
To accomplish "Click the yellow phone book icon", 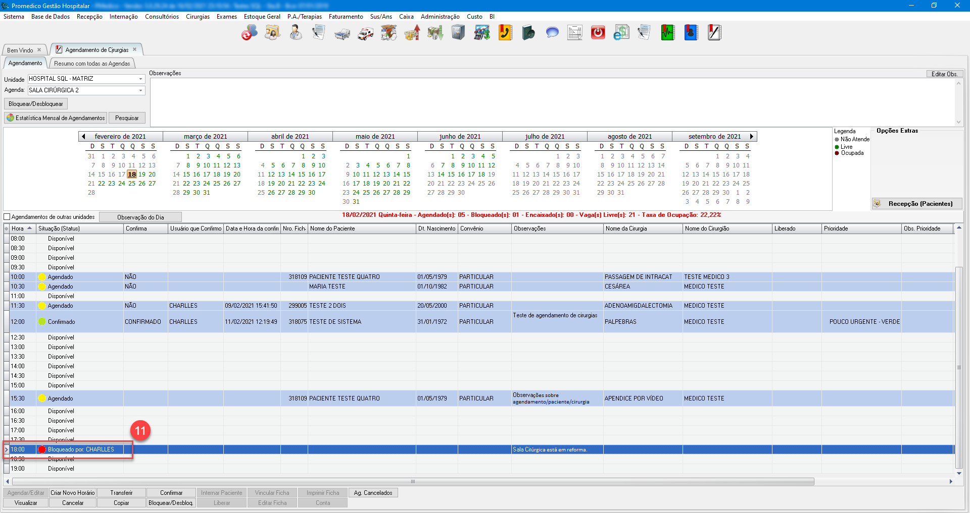I will [x=505, y=33].
